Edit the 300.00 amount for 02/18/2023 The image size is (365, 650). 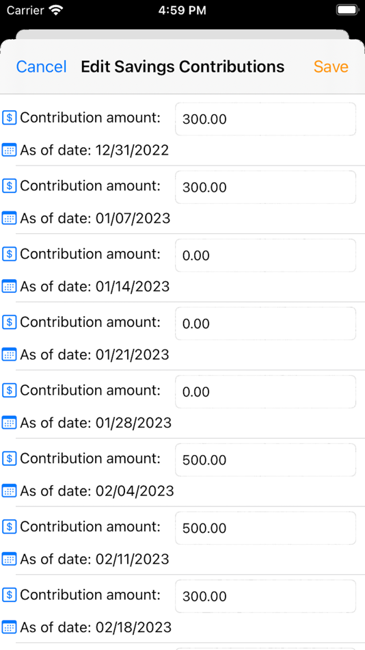(266, 596)
